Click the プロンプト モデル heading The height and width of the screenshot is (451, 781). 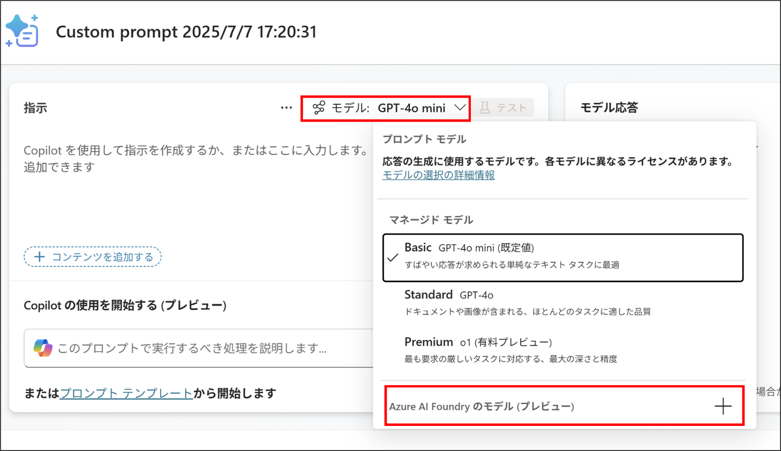425,139
